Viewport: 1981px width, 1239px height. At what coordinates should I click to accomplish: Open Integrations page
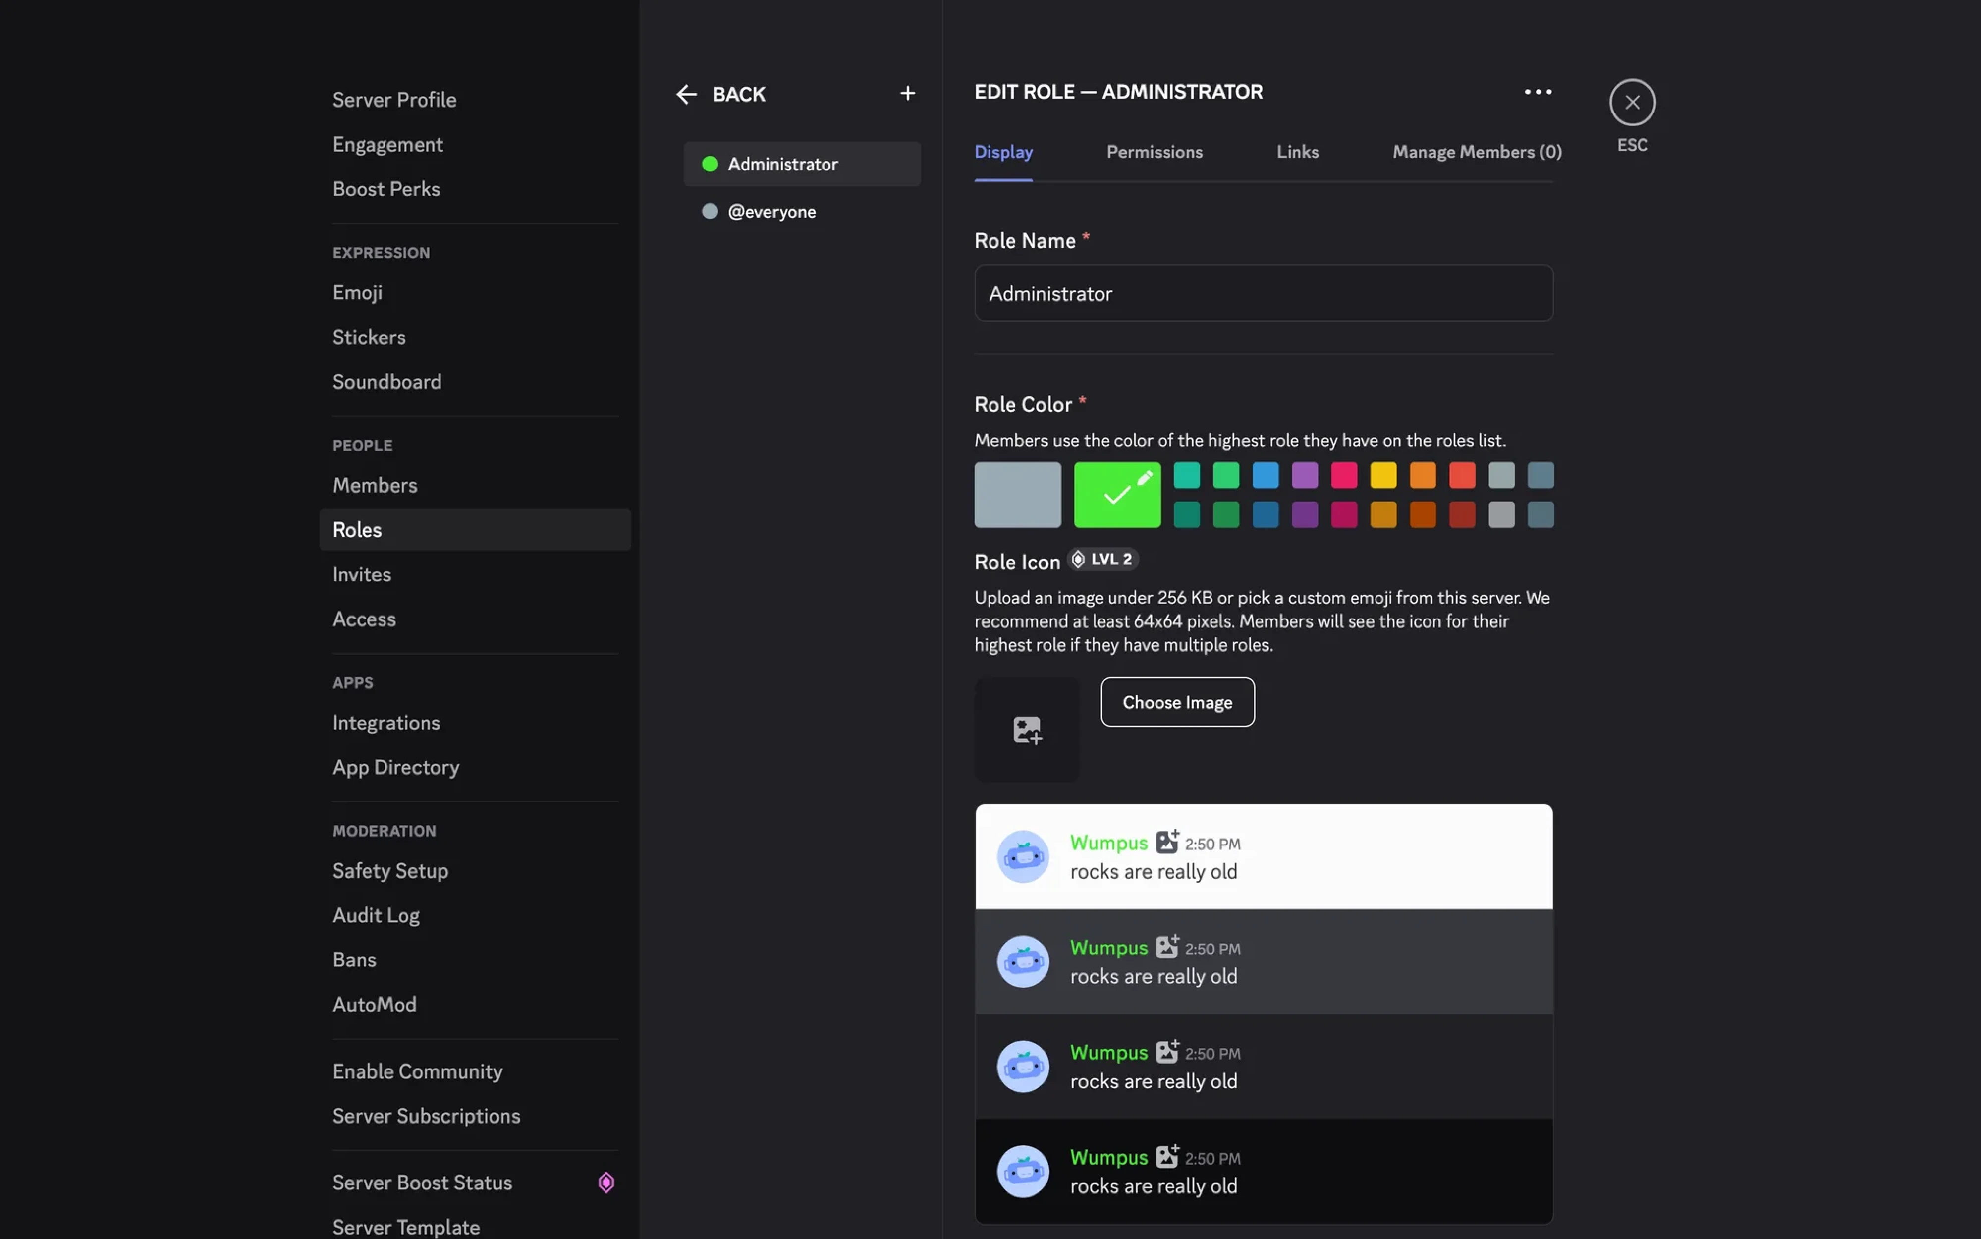click(475, 723)
